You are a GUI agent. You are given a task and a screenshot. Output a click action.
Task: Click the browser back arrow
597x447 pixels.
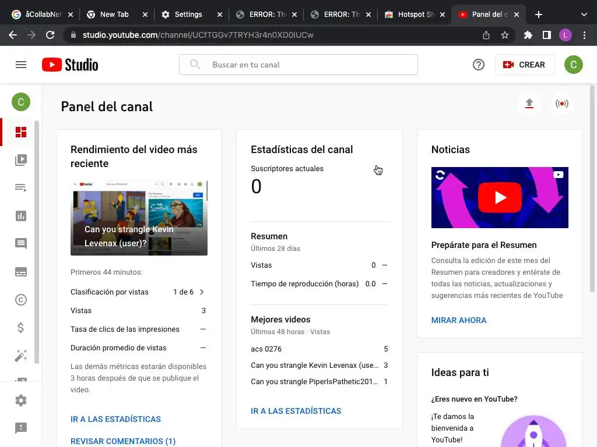(13, 36)
